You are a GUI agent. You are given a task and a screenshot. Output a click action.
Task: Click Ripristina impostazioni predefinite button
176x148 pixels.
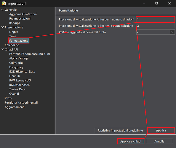click(120, 131)
